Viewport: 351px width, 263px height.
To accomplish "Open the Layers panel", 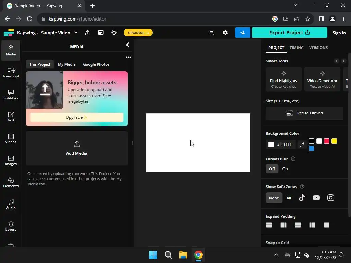I will click(11, 226).
